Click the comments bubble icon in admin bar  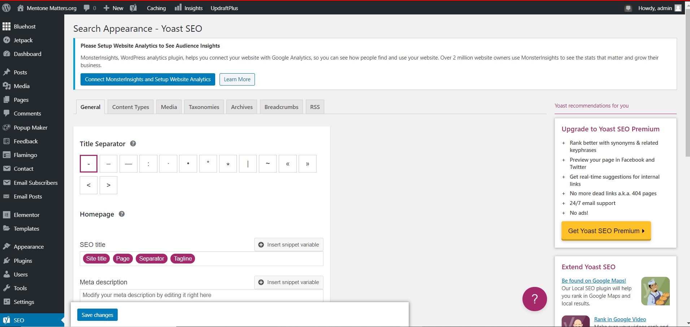[87, 8]
